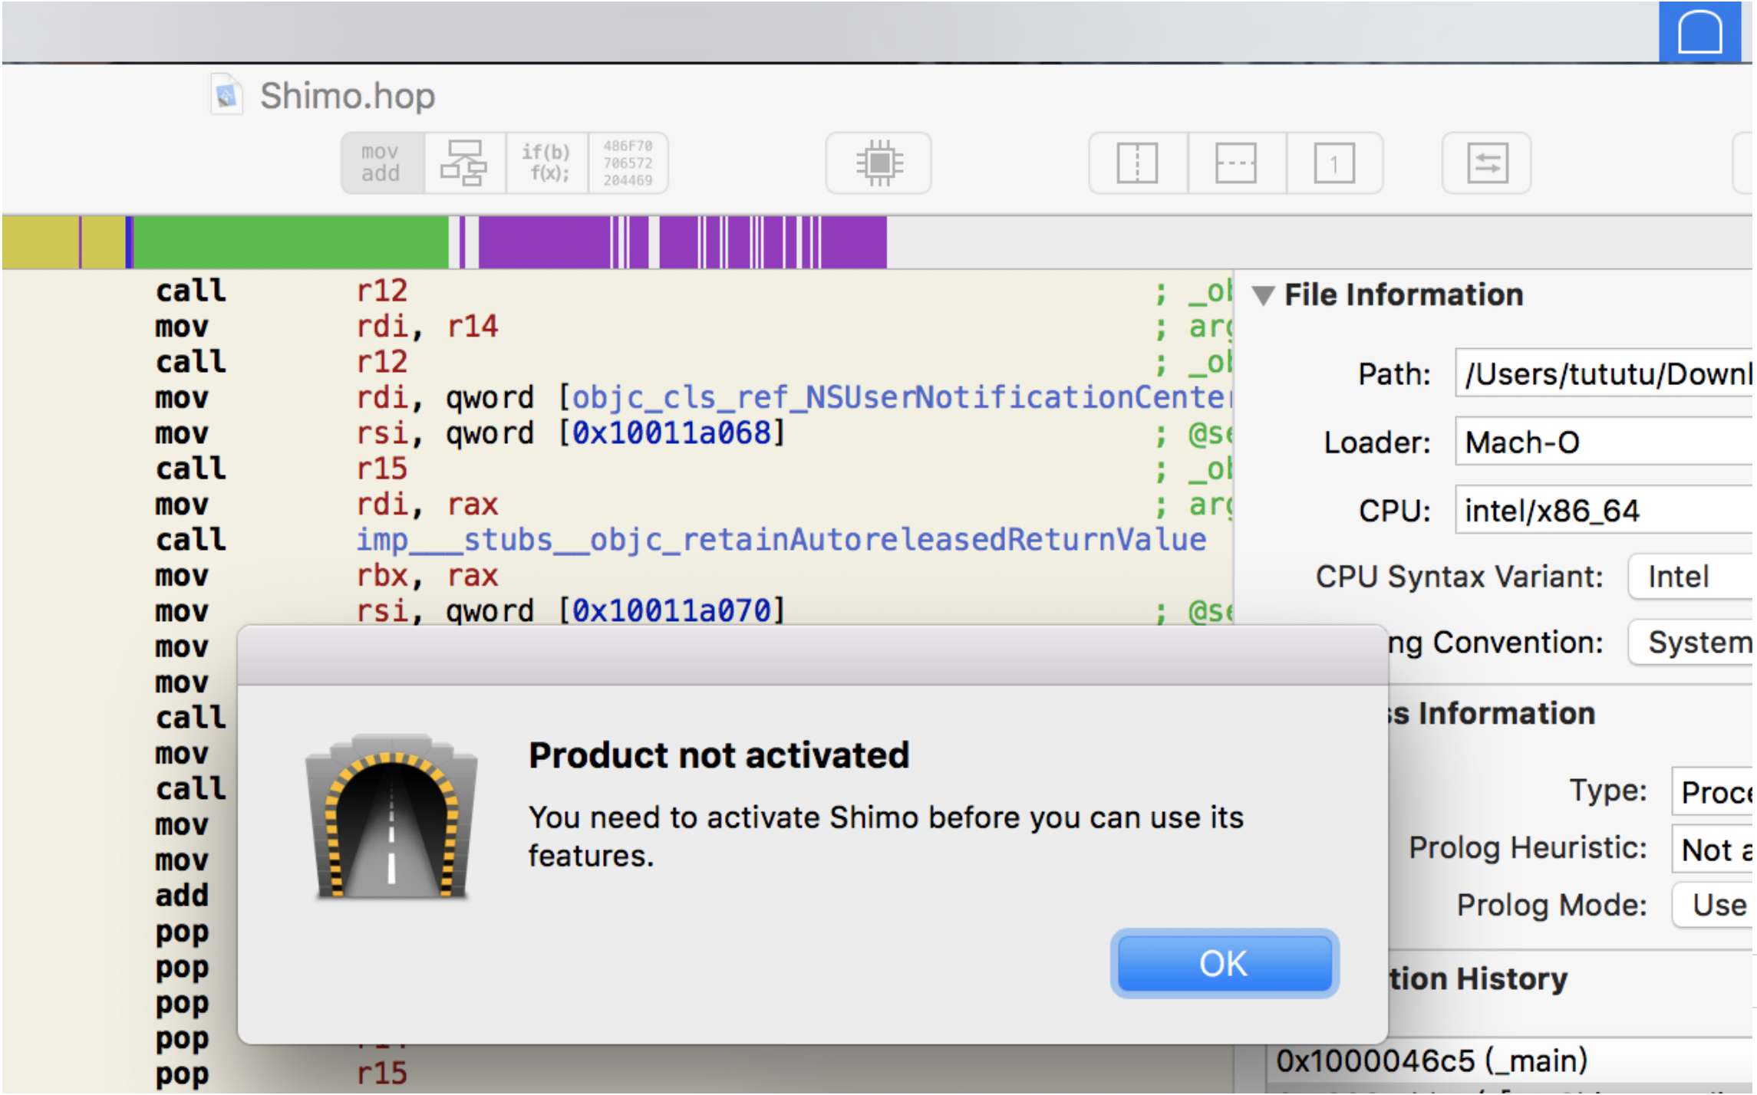Toggle the left sidebar panel layout button
Image resolution: width=1757 pixels, height=1095 pixels.
1138,163
